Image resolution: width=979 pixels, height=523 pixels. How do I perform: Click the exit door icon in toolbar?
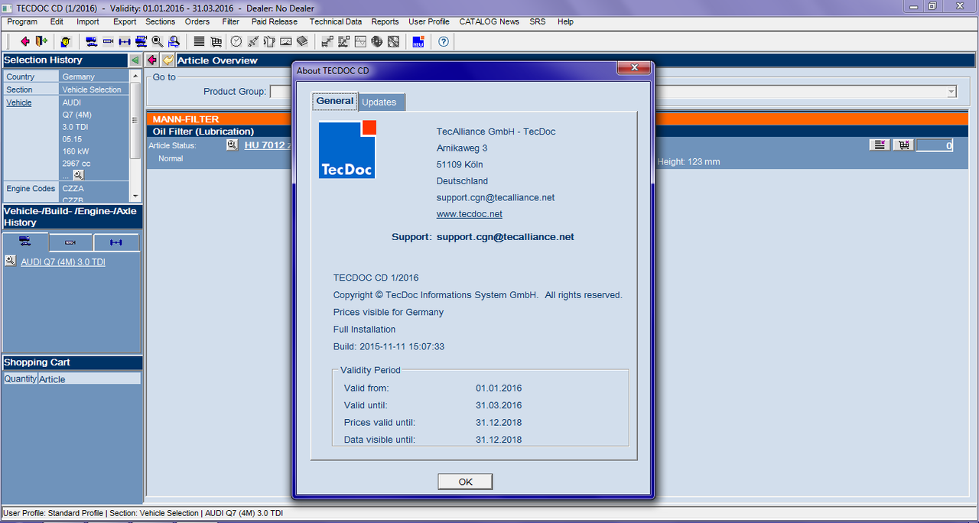coord(41,41)
